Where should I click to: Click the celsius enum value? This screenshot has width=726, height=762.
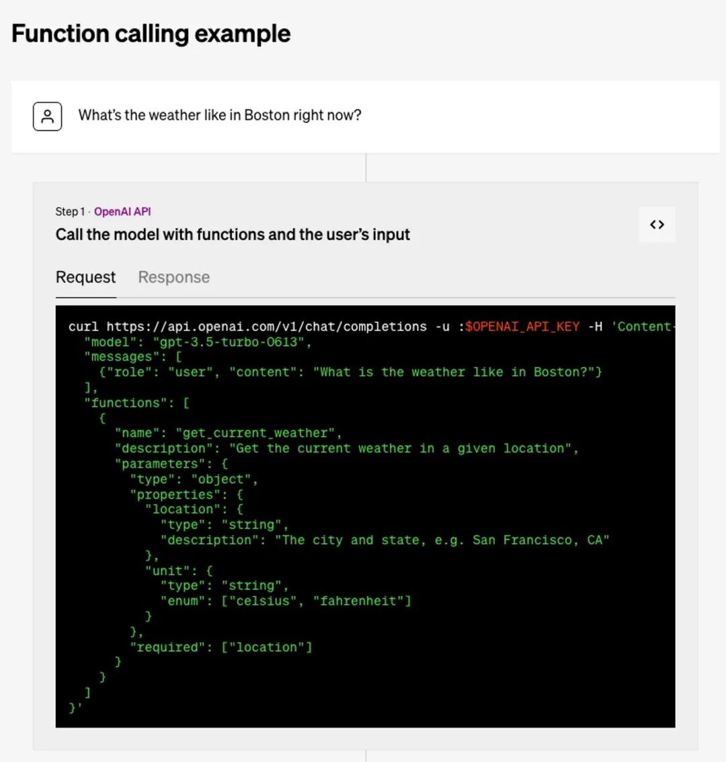(263, 601)
